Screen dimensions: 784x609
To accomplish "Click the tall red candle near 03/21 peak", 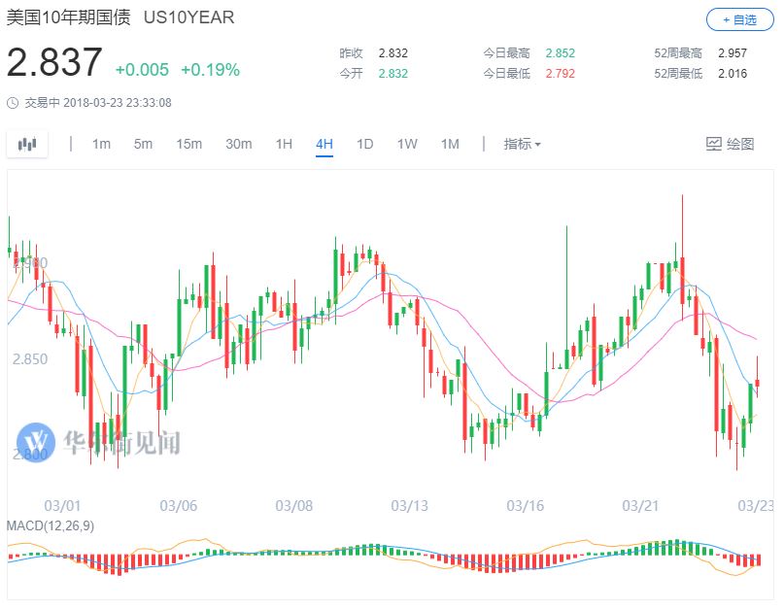I will (x=682, y=280).
